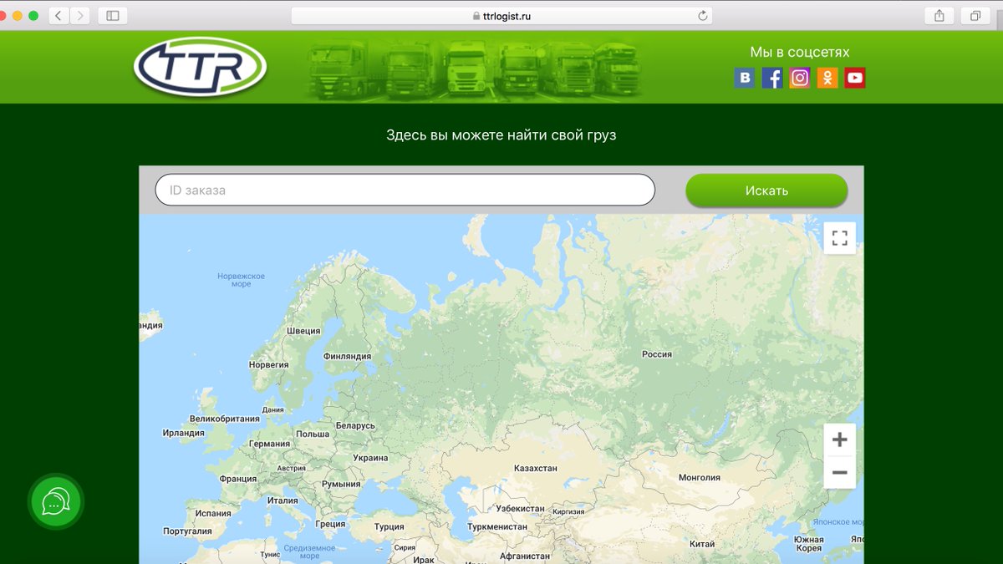Click the Украина label on map
Screen dimensions: 1003x564
pyautogui.click(x=370, y=458)
